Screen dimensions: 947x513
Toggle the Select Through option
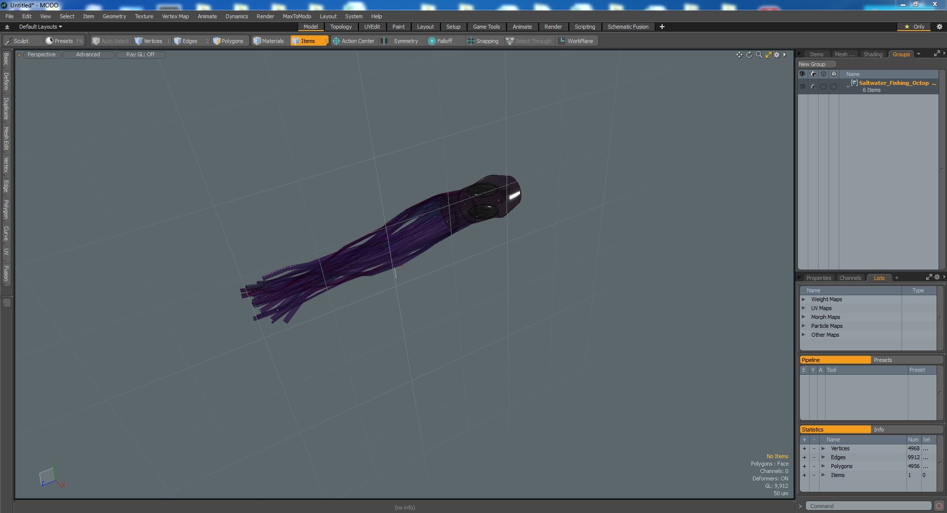coord(529,41)
